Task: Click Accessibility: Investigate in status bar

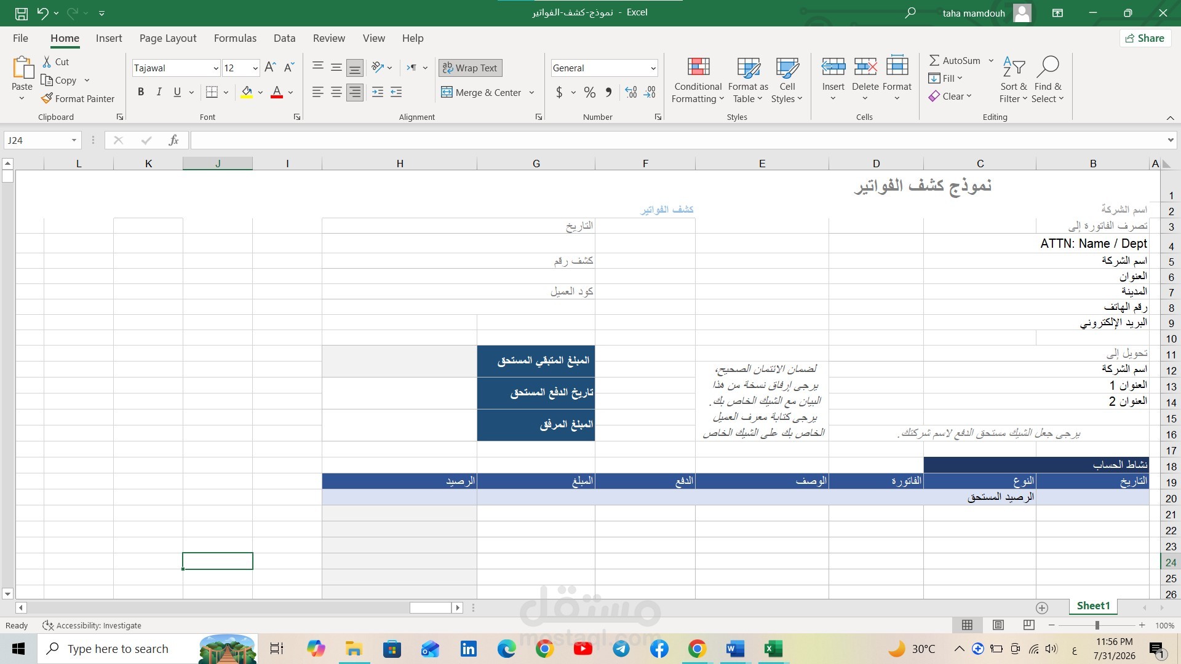Action: click(92, 625)
